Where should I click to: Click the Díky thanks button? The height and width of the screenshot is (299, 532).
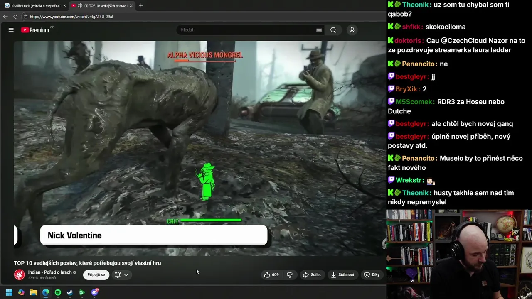pyautogui.click(x=372, y=274)
